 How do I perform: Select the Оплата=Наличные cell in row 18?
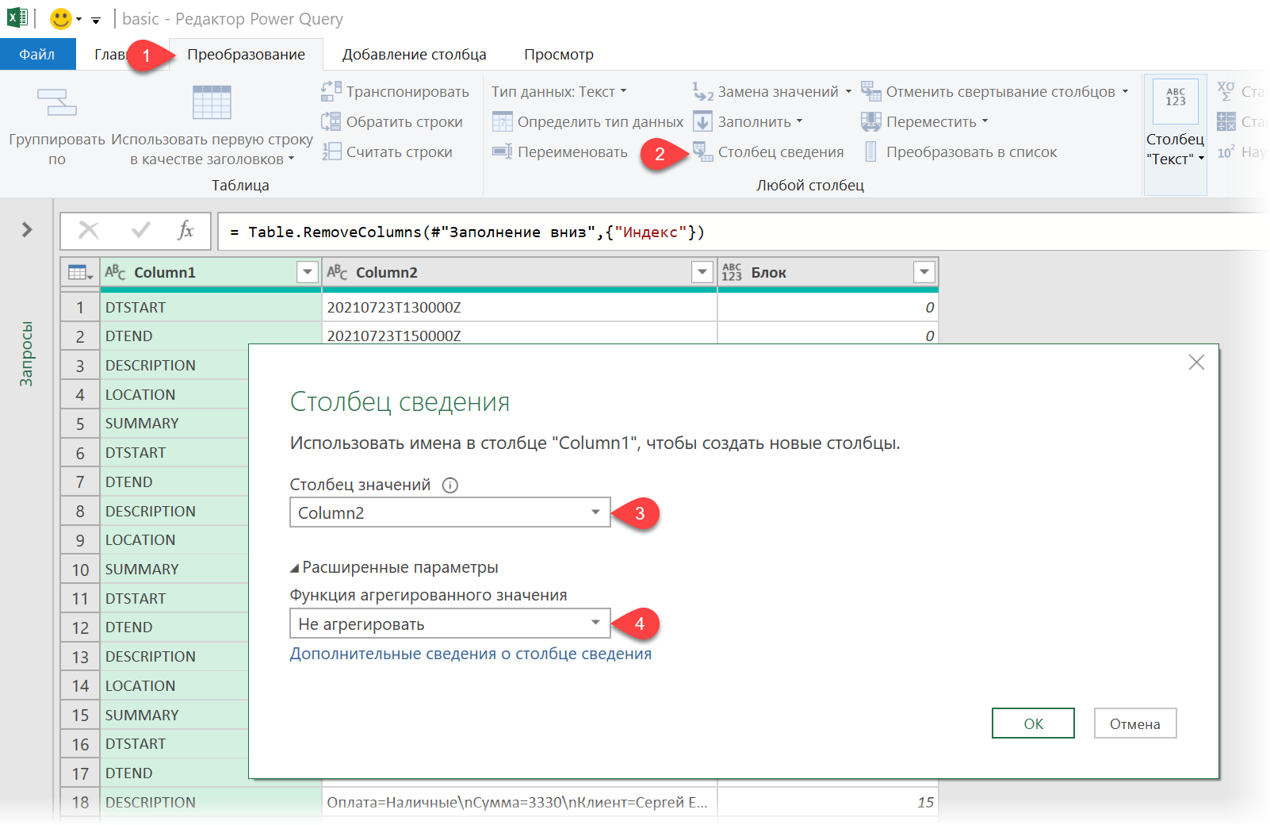[519, 802]
